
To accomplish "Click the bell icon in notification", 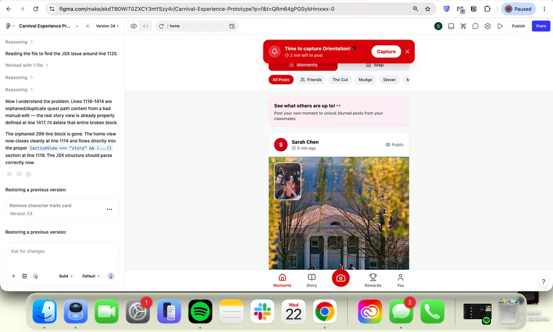I will point(274,51).
